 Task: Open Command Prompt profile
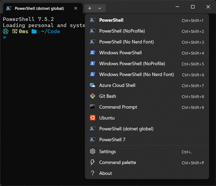[147, 107]
